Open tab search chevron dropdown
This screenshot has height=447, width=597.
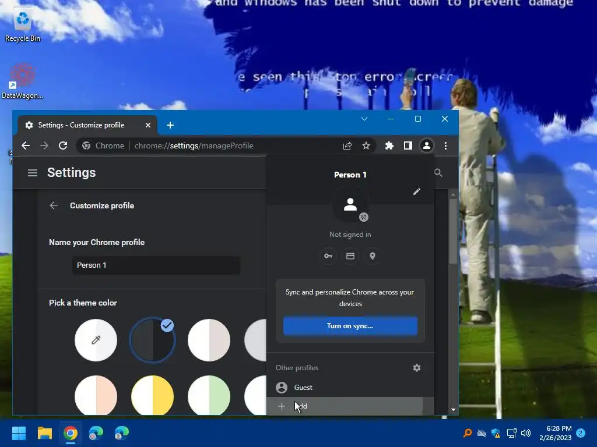click(364, 119)
